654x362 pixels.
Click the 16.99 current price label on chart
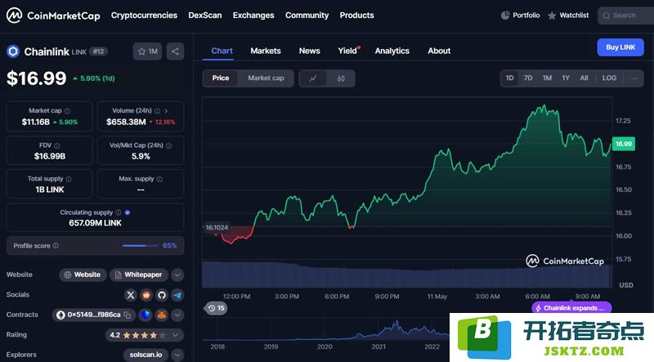[x=623, y=144]
